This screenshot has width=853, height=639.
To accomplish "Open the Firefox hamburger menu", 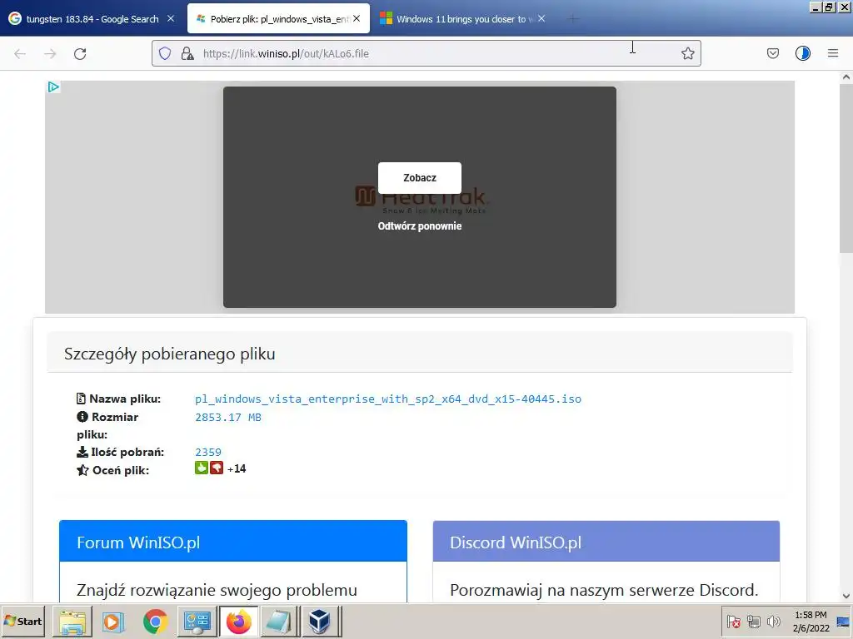I will click(833, 53).
